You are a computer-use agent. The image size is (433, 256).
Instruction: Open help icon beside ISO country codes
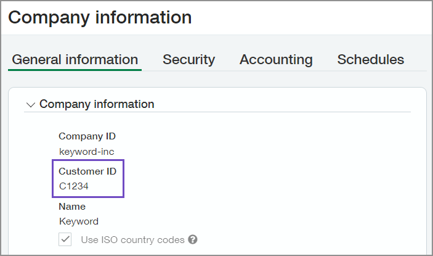click(x=193, y=239)
